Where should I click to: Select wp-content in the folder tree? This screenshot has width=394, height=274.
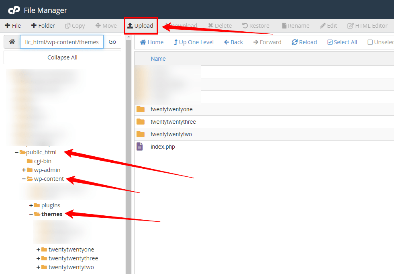(49, 179)
